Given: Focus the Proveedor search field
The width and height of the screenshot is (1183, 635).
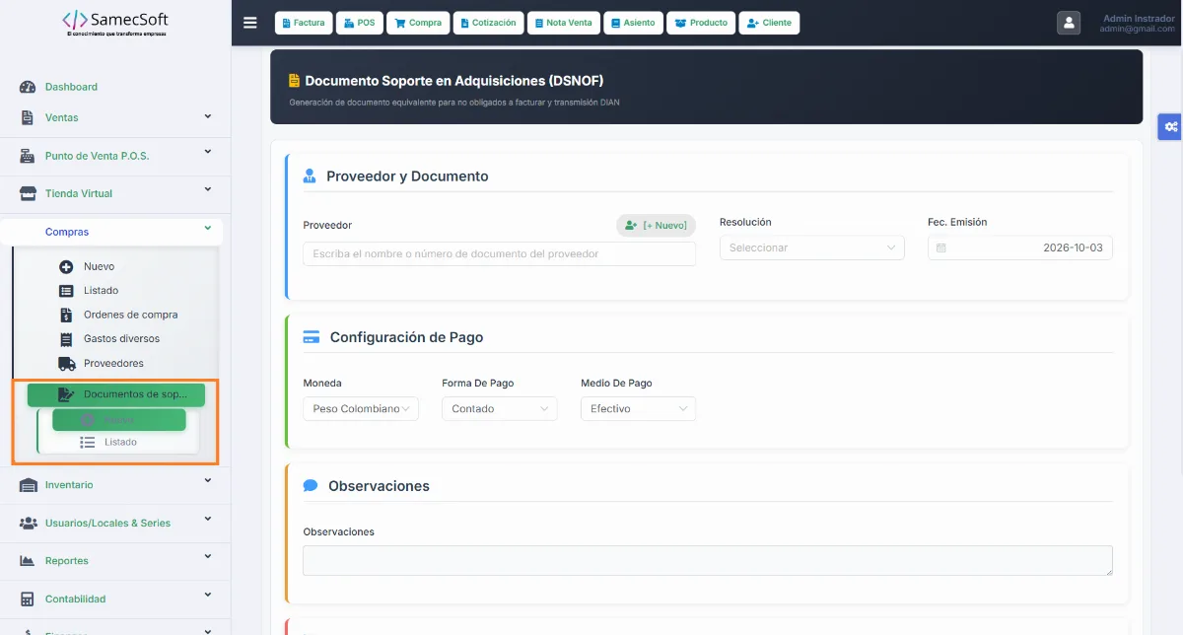Looking at the screenshot, I should (x=500, y=253).
